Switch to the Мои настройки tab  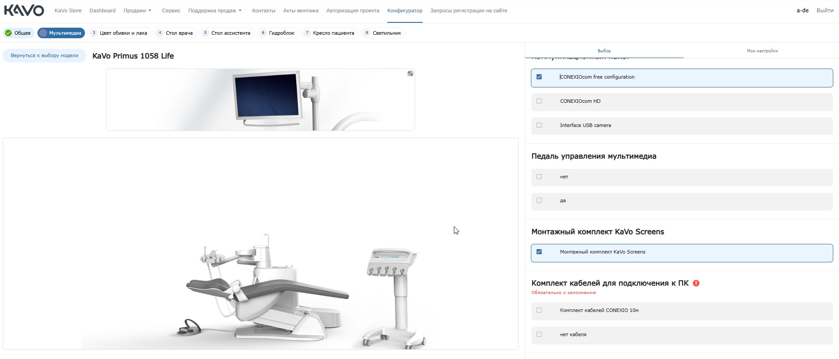[762, 51]
